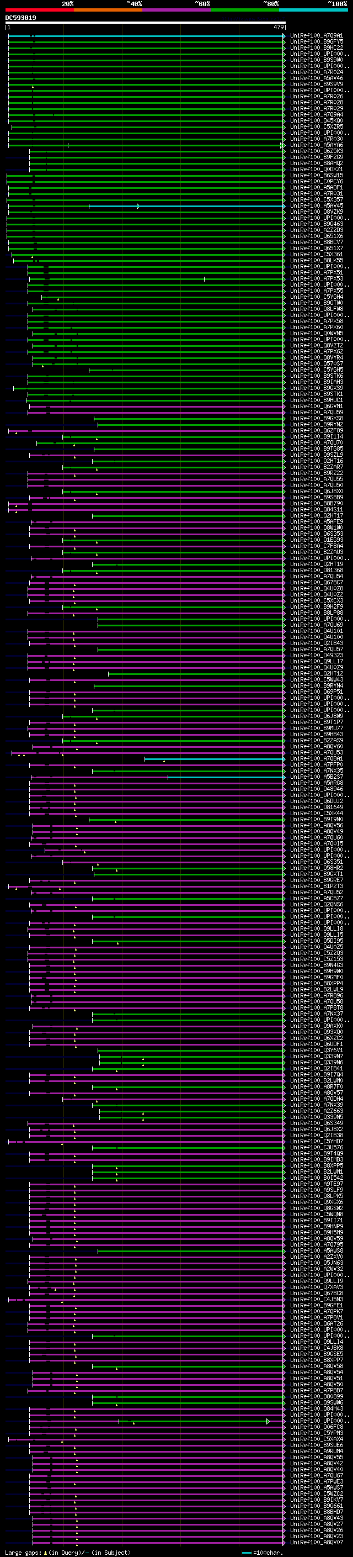Open hit UniRef100_B9HCZ2
The width and height of the screenshot is (353, 1557).
pyautogui.click(x=316, y=49)
